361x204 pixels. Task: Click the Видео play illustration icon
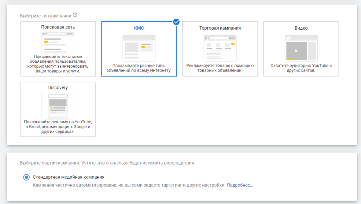301,48
